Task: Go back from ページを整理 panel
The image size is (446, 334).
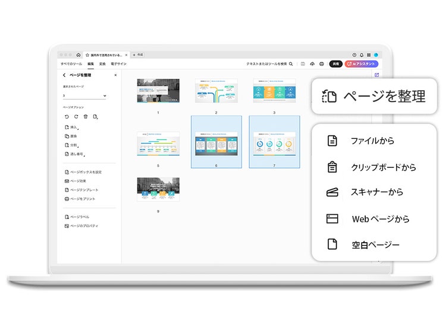Action: pyautogui.click(x=64, y=75)
